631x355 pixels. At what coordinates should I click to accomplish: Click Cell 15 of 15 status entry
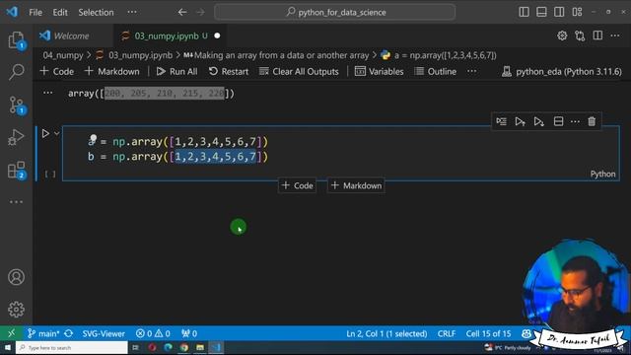[488, 333]
